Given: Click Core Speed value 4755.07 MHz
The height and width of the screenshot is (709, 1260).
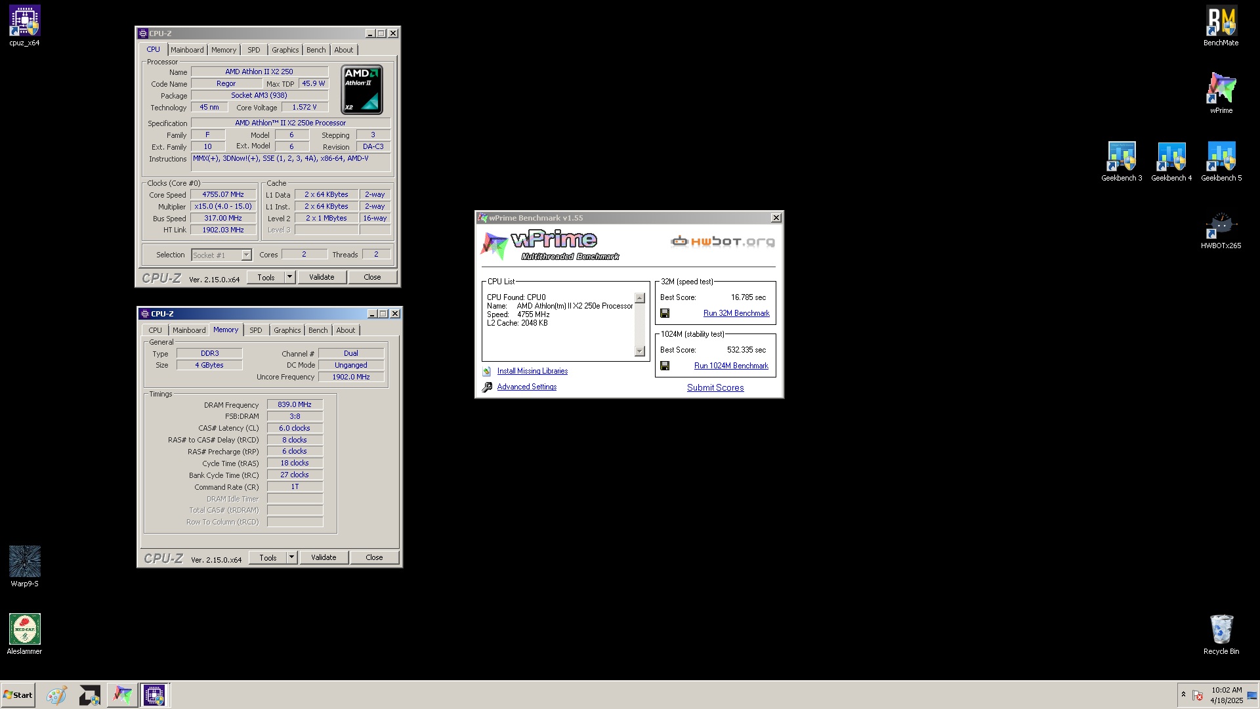Looking at the screenshot, I should coord(223,195).
